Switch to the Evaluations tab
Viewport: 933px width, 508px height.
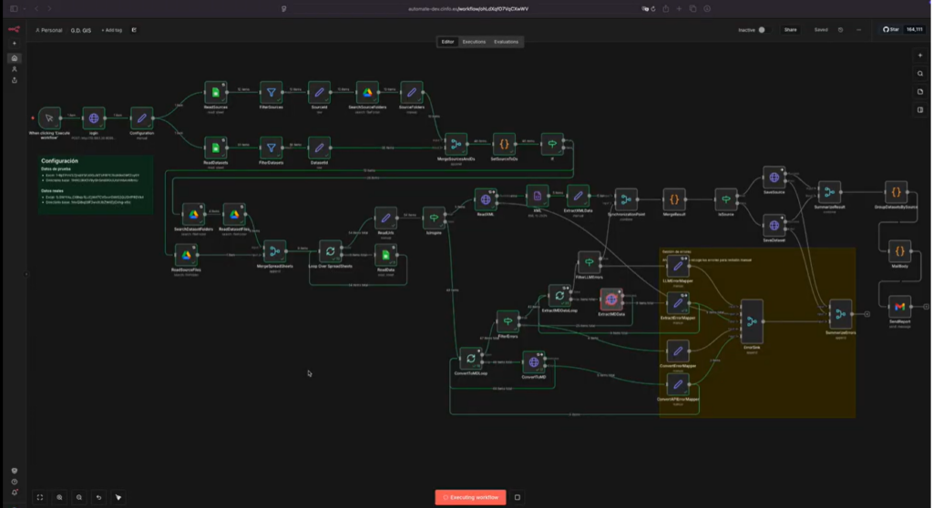pos(506,42)
